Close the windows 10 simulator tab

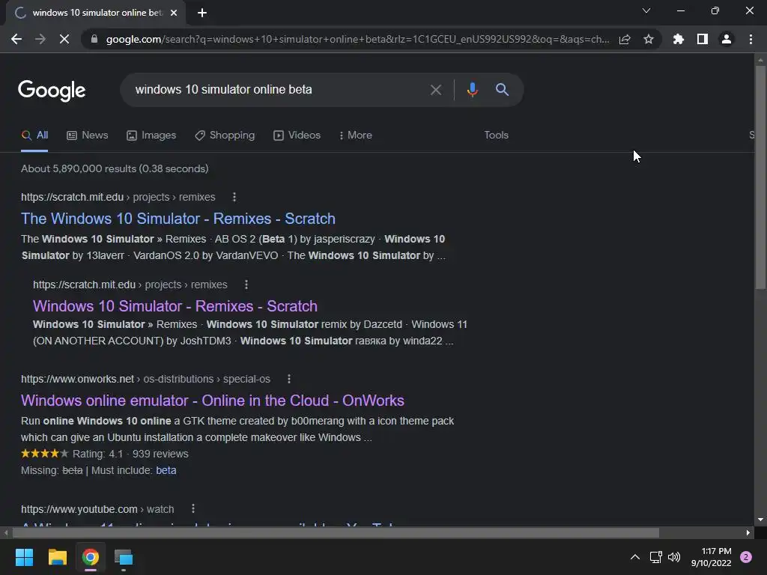[174, 13]
